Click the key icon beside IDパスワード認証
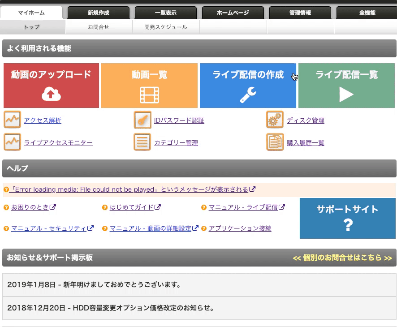The height and width of the screenshot is (327, 397). [x=142, y=120]
